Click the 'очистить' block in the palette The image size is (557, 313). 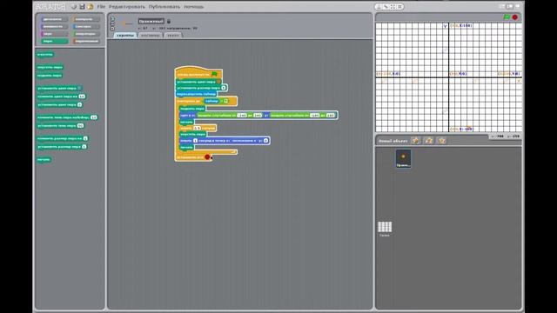(x=45, y=54)
